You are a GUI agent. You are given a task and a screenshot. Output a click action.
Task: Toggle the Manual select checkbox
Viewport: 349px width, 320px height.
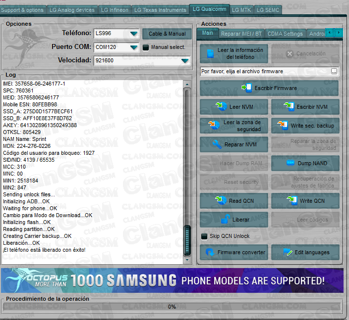[x=146, y=47]
